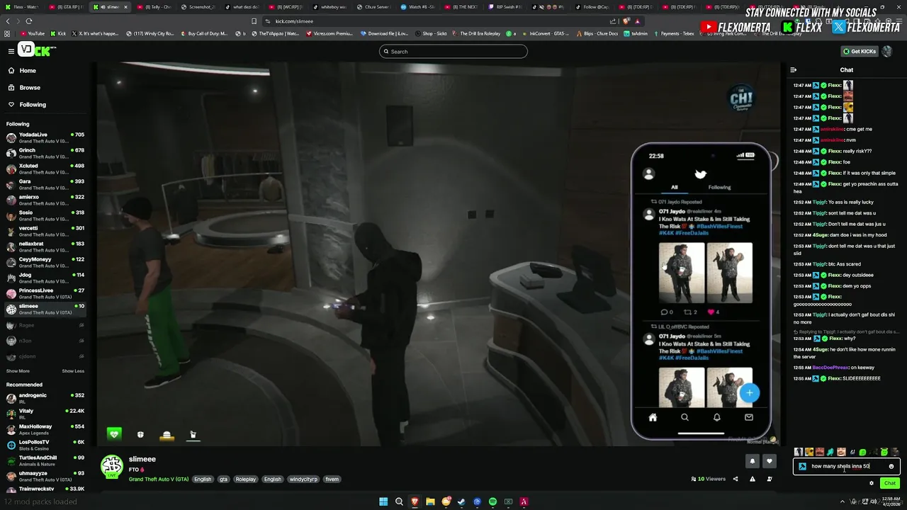Open Grand Theft Auto V (GTA) category link

click(x=159, y=479)
